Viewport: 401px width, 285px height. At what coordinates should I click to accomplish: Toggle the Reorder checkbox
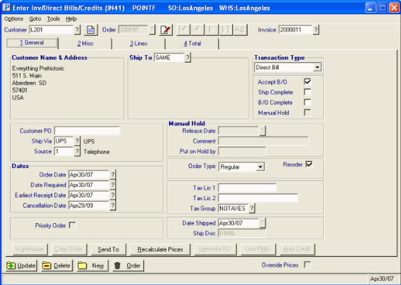click(309, 164)
